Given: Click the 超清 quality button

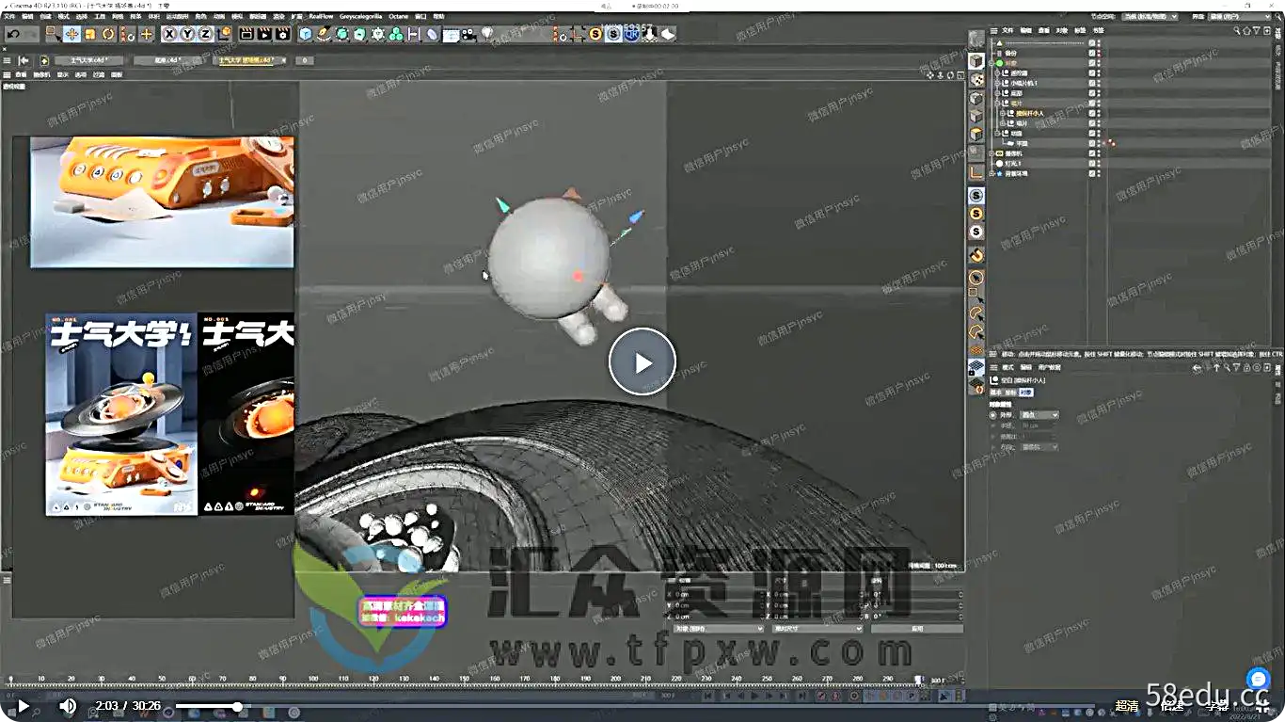Looking at the screenshot, I should pyautogui.click(x=1127, y=705).
